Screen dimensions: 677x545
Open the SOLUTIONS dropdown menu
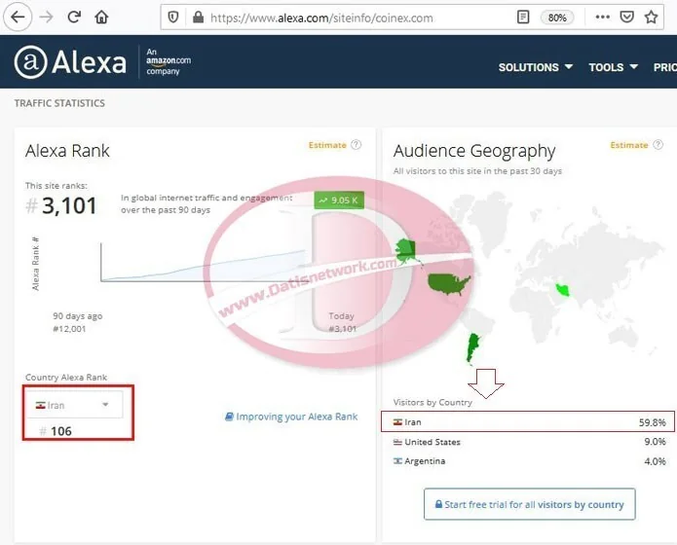tap(535, 67)
